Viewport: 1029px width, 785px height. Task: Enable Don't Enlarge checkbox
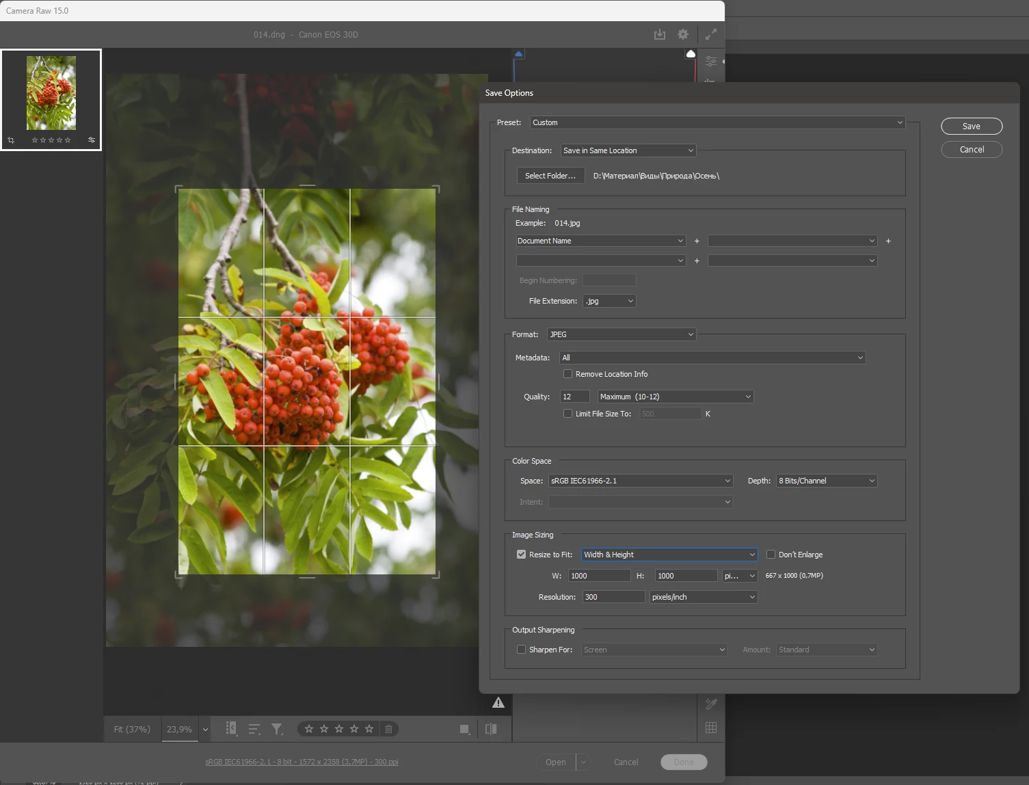(771, 555)
